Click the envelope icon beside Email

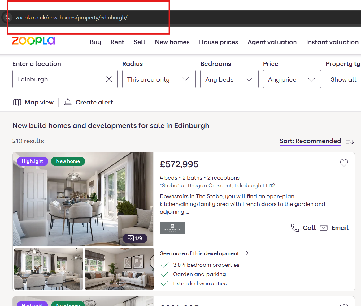click(x=324, y=228)
